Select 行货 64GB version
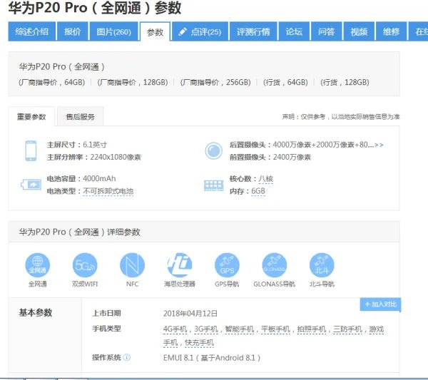Viewport: 428px width, 380px height. [285, 82]
